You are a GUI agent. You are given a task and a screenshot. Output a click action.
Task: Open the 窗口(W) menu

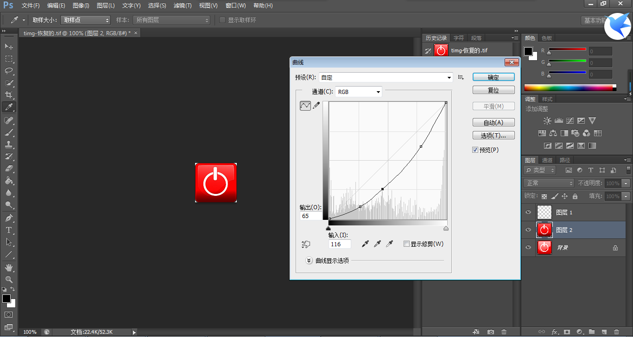(x=235, y=6)
